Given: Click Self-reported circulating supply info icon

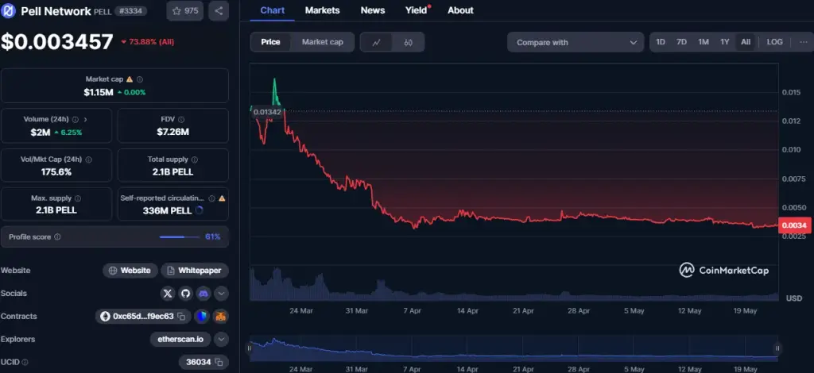Looking at the screenshot, I should 211,198.
